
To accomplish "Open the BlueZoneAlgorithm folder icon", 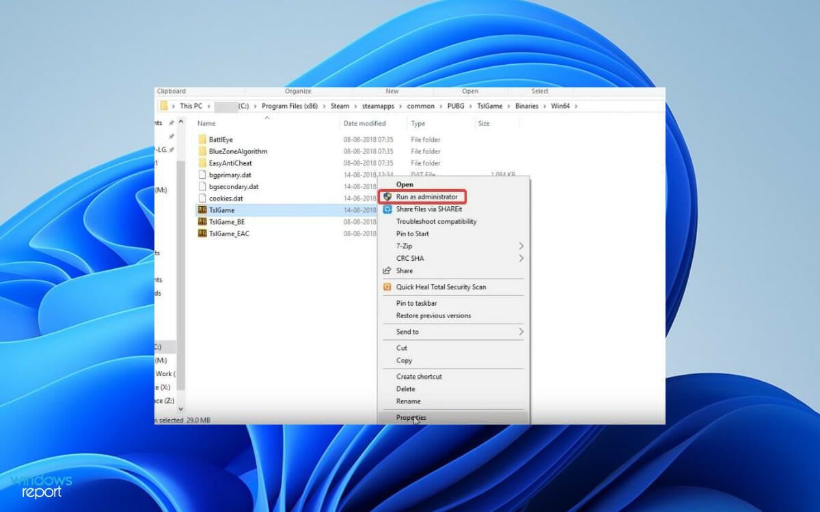I will click(202, 151).
